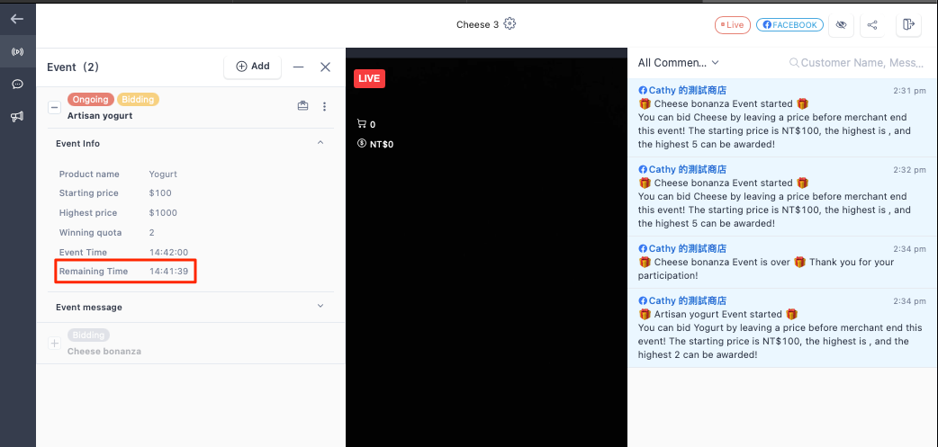The width and height of the screenshot is (938, 447).
Task: Click the Highest price value $1000
Action: [x=163, y=213]
